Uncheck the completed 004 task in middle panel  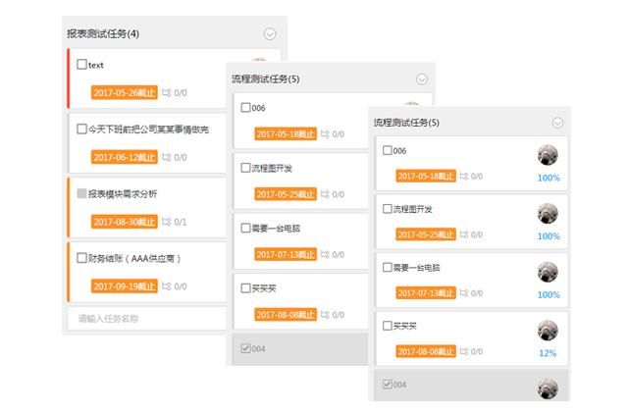coord(245,348)
